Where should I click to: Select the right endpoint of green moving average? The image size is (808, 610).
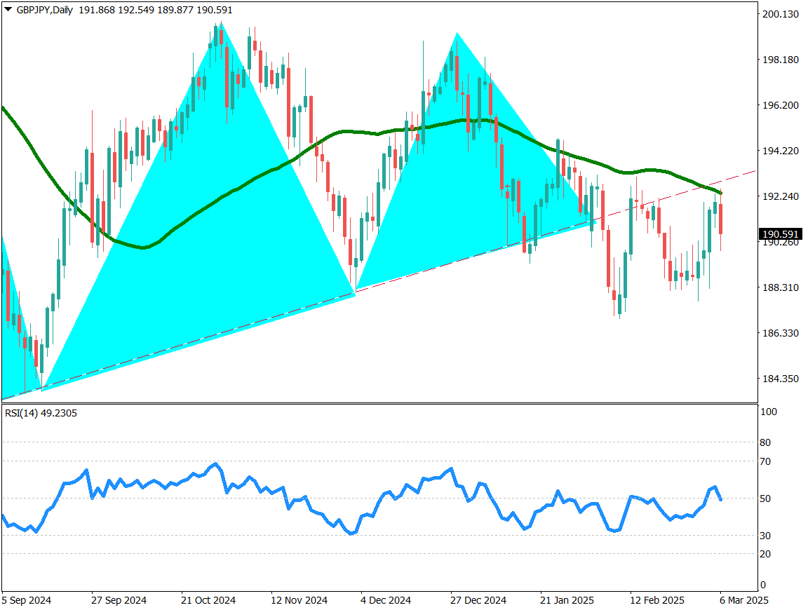(722, 193)
